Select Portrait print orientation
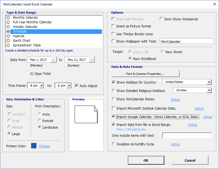The width and height of the screenshot is (219, 169). 40,121
